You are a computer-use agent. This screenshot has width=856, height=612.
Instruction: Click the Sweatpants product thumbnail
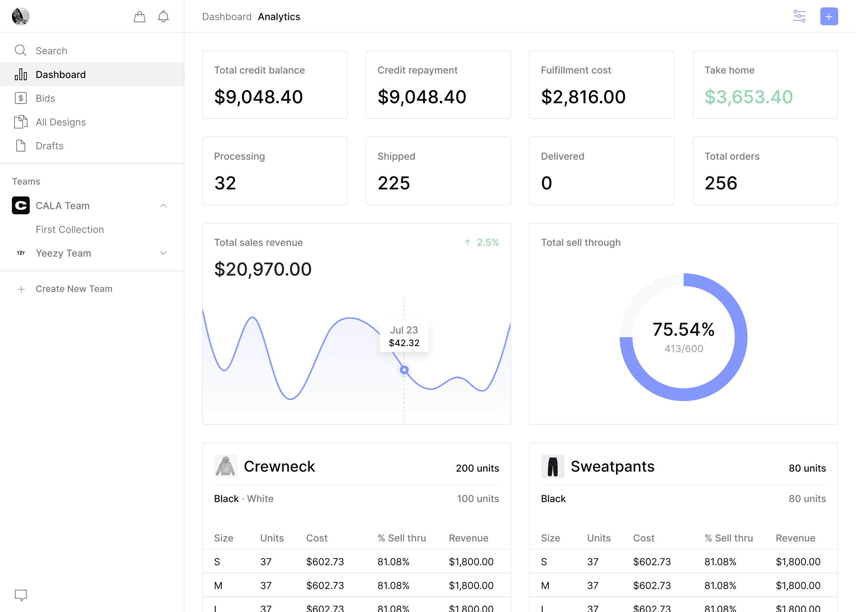[x=552, y=466]
